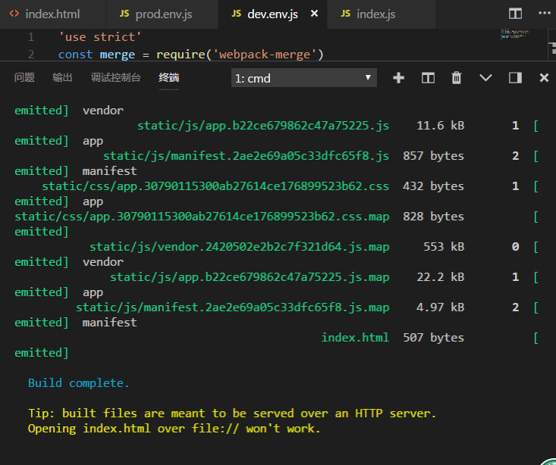556x465 pixels.
Task: Switch to the prod.env.js tab
Action: [x=162, y=14]
